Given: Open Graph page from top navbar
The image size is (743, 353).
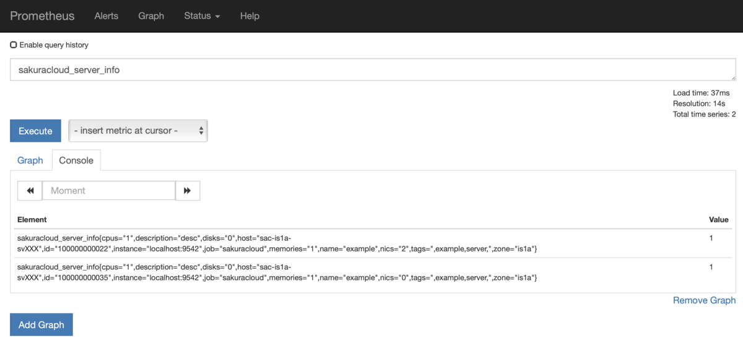Looking at the screenshot, I should click(x=151, y=16).
